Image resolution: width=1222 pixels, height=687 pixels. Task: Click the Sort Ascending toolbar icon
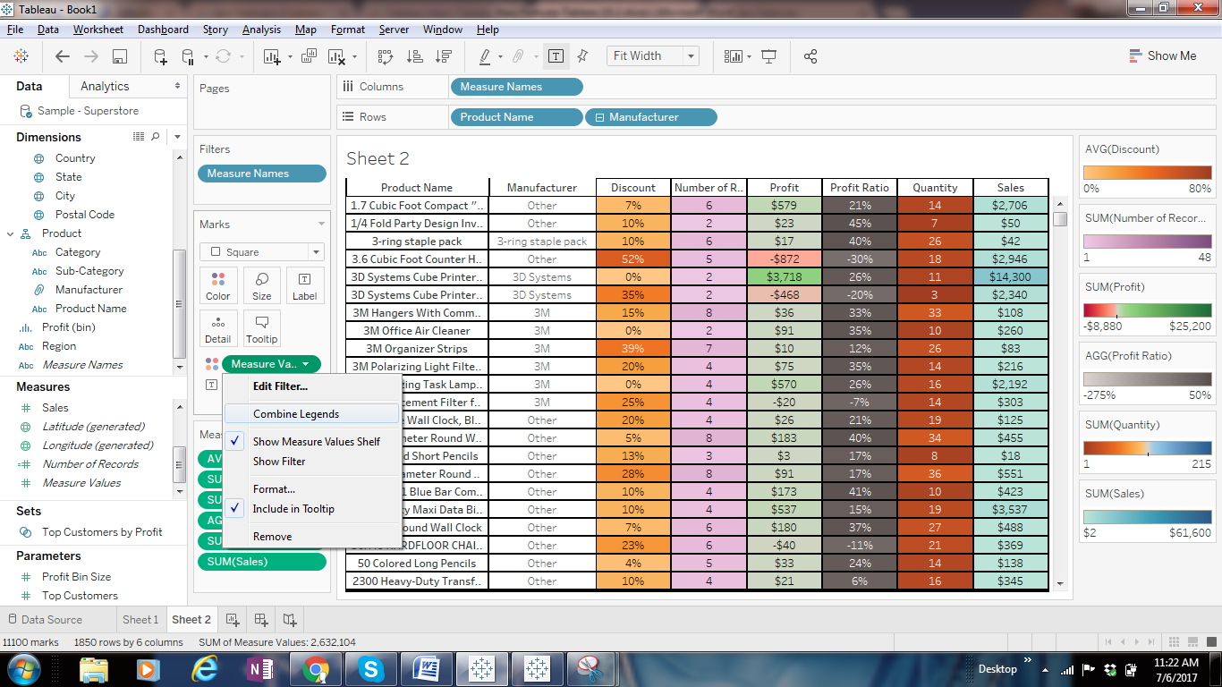[x=414, y=56]
